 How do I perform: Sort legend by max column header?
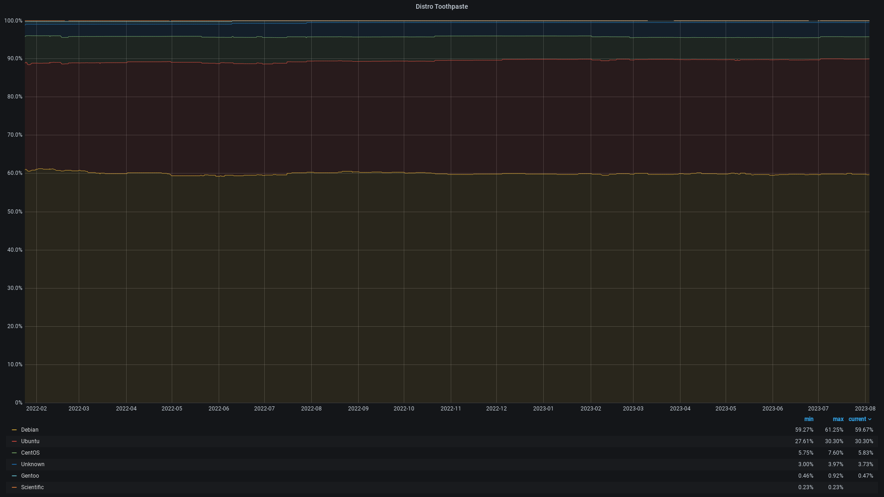point(838,419)
